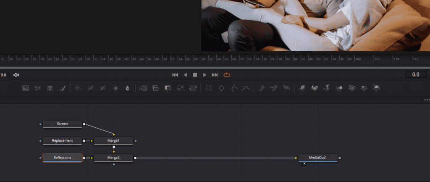The image size is (430, 182).
Task: Click the MediaOut1 node's output square
Action: pyautogui.click(x=340, y=158)
